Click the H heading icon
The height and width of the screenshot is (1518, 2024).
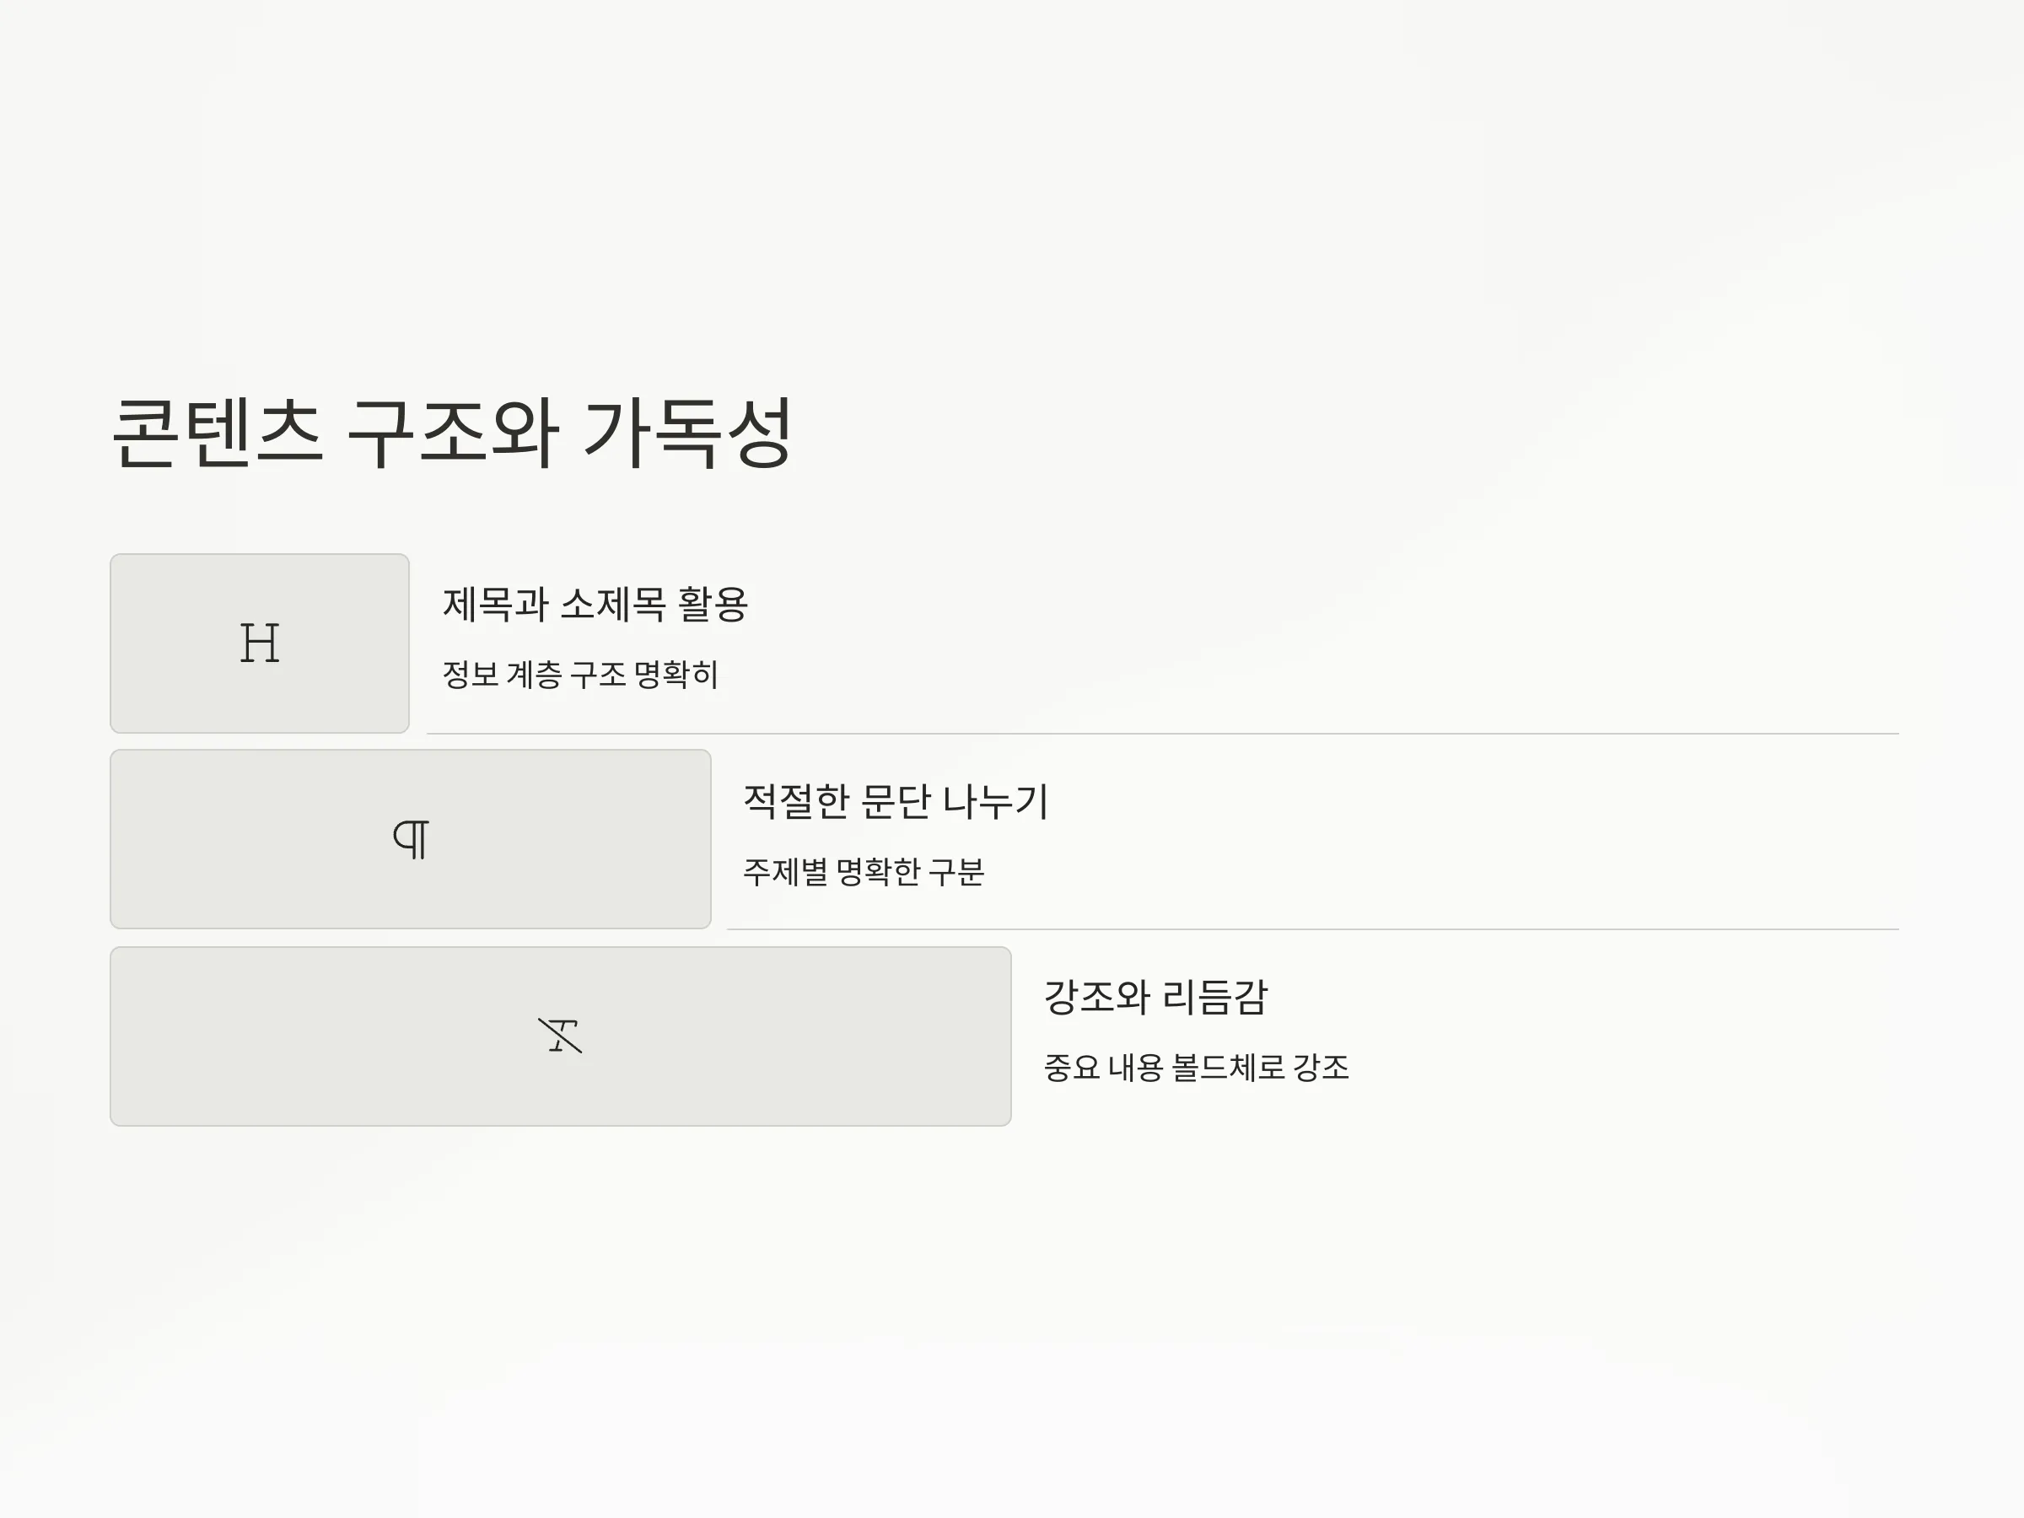(x=260, y=643)
